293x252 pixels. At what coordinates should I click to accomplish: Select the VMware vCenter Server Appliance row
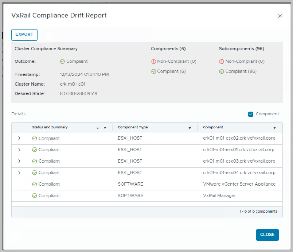(239, 184)
